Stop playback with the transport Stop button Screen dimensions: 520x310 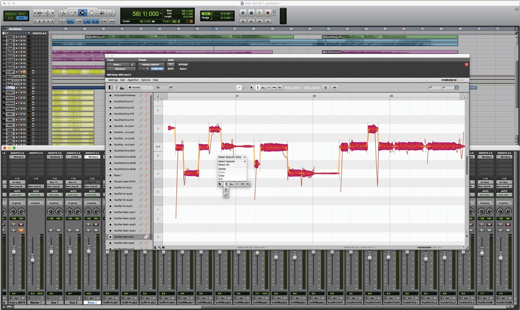[x=251, y=13]
